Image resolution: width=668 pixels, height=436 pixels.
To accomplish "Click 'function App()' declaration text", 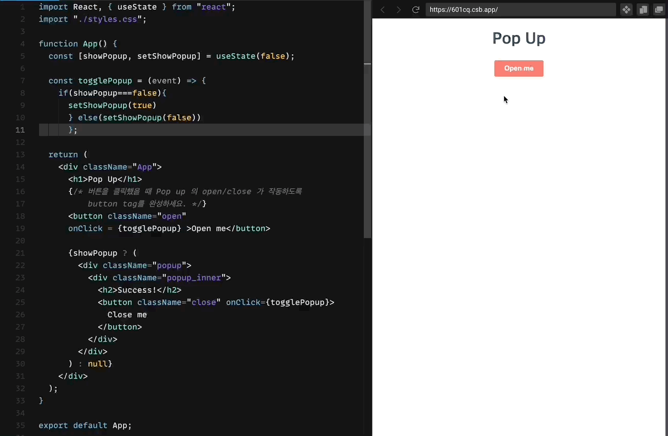I will click(x=73, y=44).
